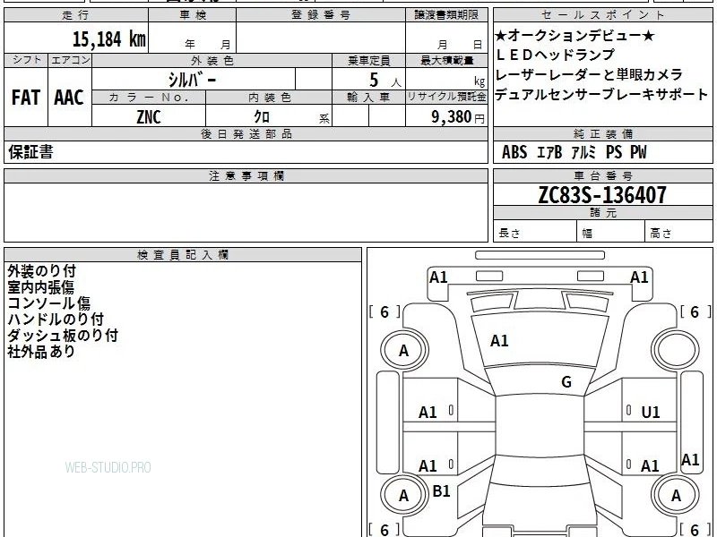Viewport: 717px width, 537px height.
Task: Select the 走行 header cell
Action: pos(76,15)
